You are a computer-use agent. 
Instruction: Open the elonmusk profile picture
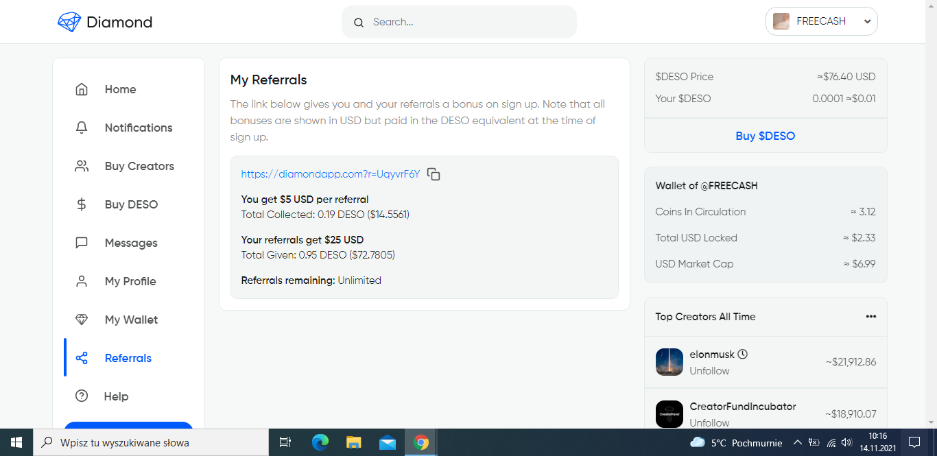pos(669,362)
